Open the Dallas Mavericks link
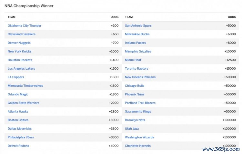The width and height of the screenshot is (242, 154). point(20,129)
